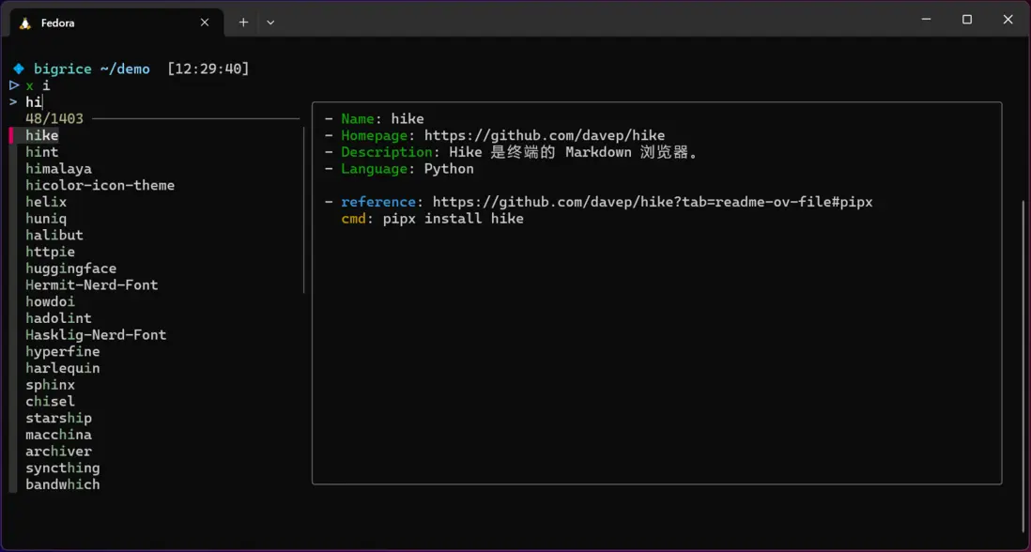The image size is (1031, 552).
Task: Close the Fedora terminal tab
Action: pyautogui.click(x=205, y=23)
